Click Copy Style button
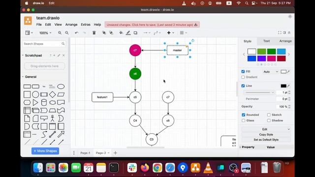315x177 pixels. (266, 134)
